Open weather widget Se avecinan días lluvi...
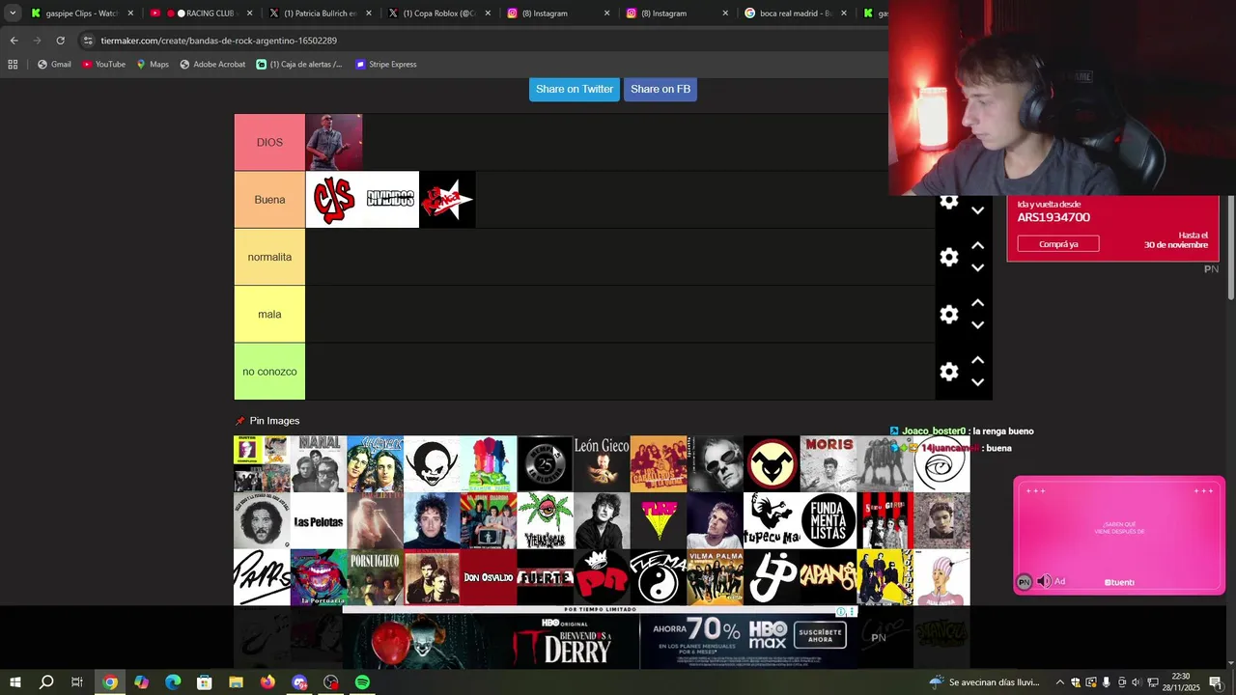Screen dimensions: 1236x695 click(x=984, y=682)
